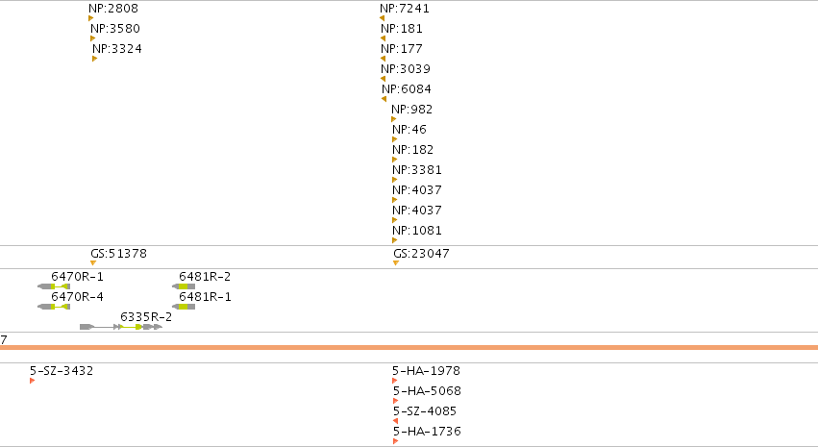
Task: Click the red arrow under 5-SZ-3432
Action: (x=33, y=381)
